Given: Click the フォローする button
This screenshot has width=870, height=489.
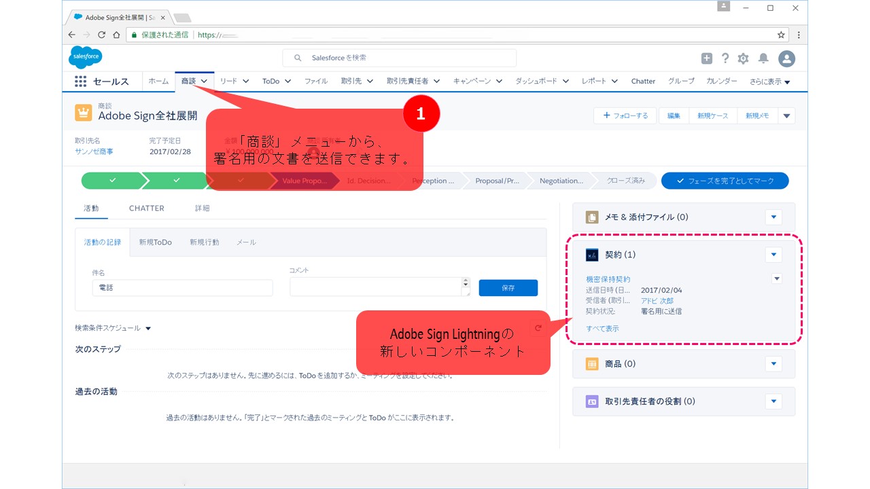Looking at the screenshot, I should point(625,116).
